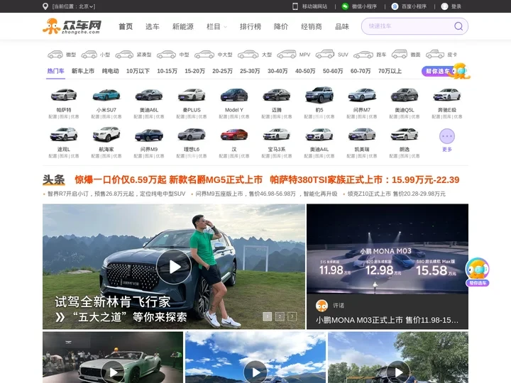511x383 pixels.
Task: Click the 众车网 octopus logo
Action: click(72, 26)
